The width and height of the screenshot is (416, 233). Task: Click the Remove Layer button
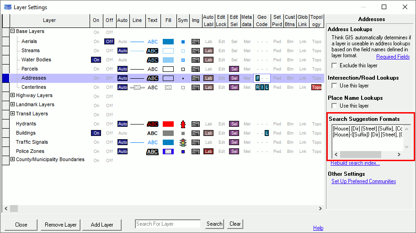tap(61, 225)
